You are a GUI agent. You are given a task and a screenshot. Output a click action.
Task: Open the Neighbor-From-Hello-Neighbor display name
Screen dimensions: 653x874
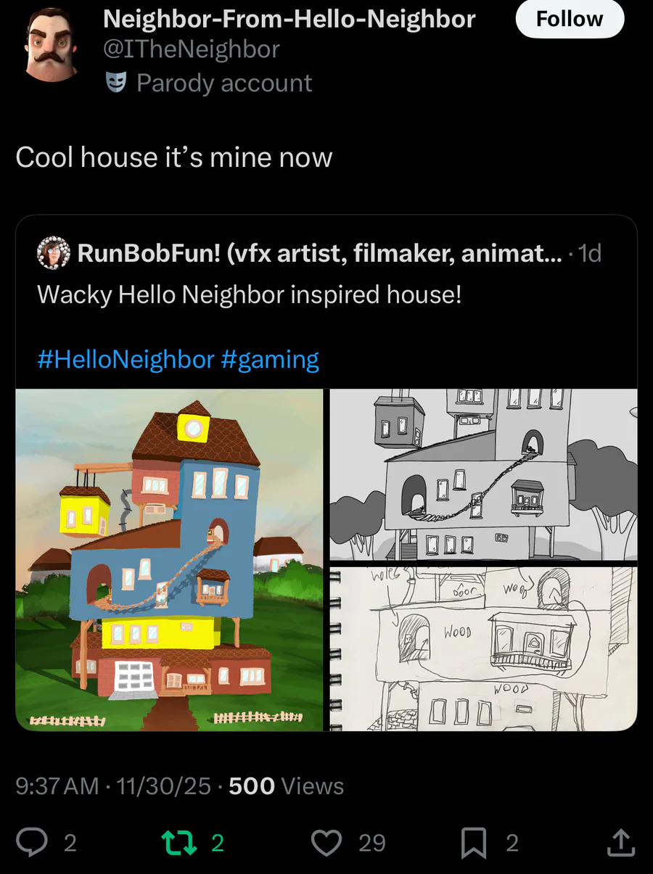pos(289,19)
